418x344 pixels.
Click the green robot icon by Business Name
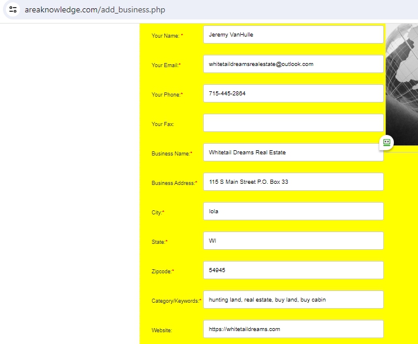pyautogui.click(x=387, y=142)
